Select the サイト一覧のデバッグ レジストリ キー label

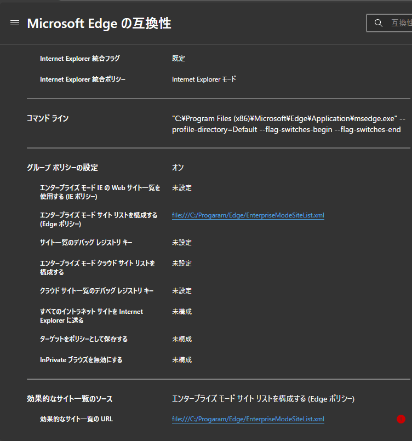pyautogui.click(x=86, y=243)
